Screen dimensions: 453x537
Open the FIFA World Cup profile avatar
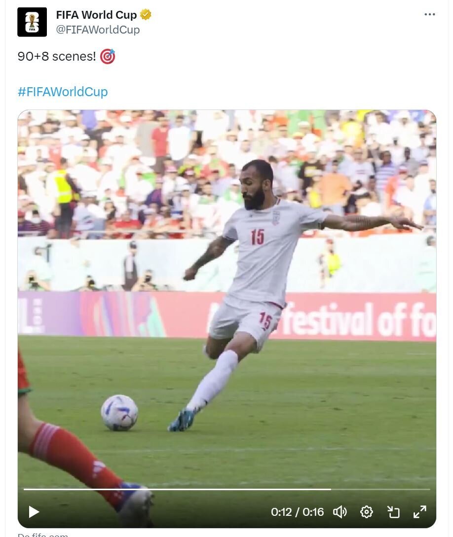pyautogui.click(x=32, y=22)
